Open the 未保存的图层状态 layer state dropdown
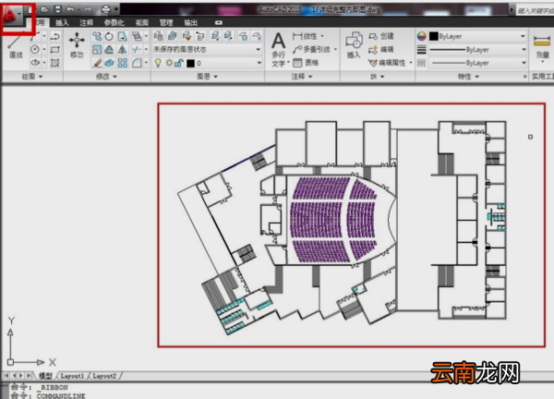554x399 pixels. 207,50
